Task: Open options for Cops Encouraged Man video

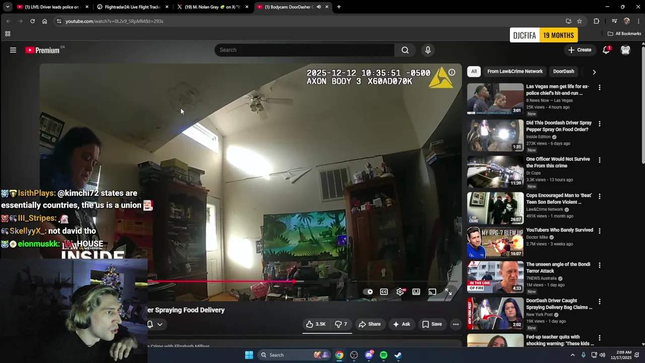Action: (x=599, y=197)
